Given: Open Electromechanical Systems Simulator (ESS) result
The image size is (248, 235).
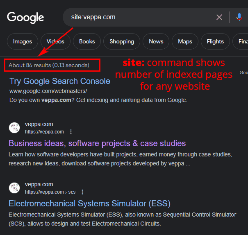Looking at the screenshot, I should pyautogui.click(x=89, y=203).
